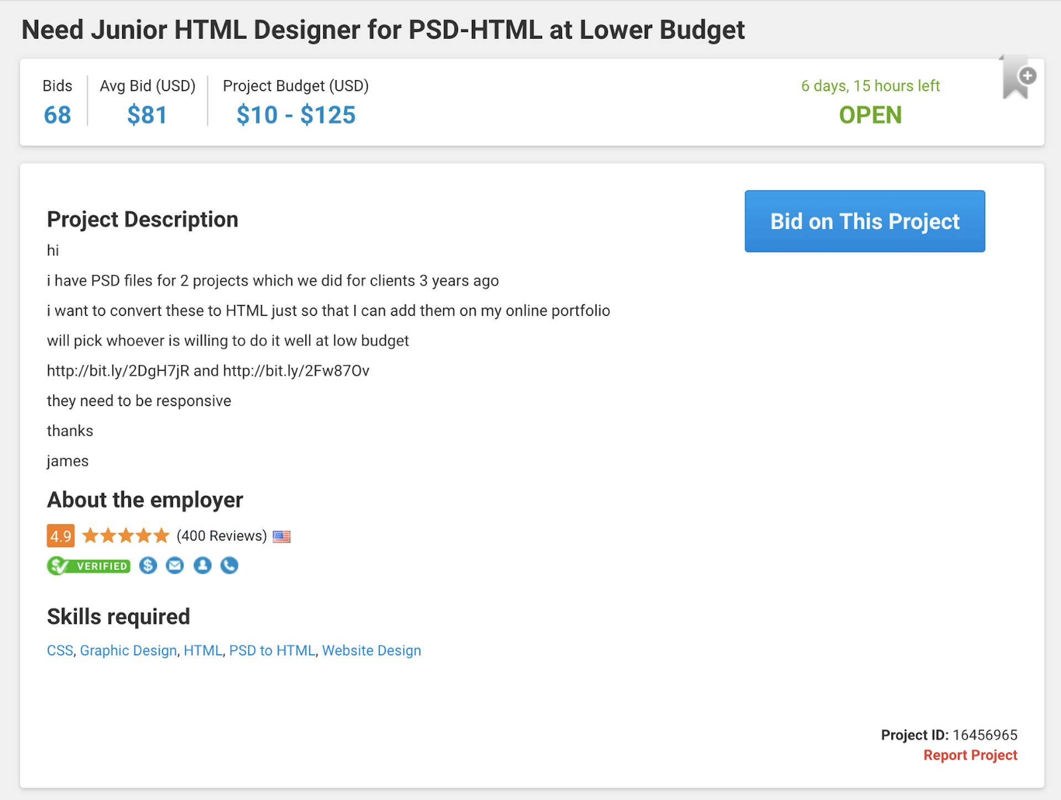Open the Report Project link
The width and height of the screenshot is (1061, 800).
pos(970,755)
